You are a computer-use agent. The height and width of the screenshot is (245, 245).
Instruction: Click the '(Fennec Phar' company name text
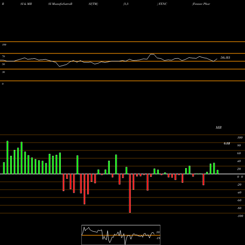(x=201, y=4)
